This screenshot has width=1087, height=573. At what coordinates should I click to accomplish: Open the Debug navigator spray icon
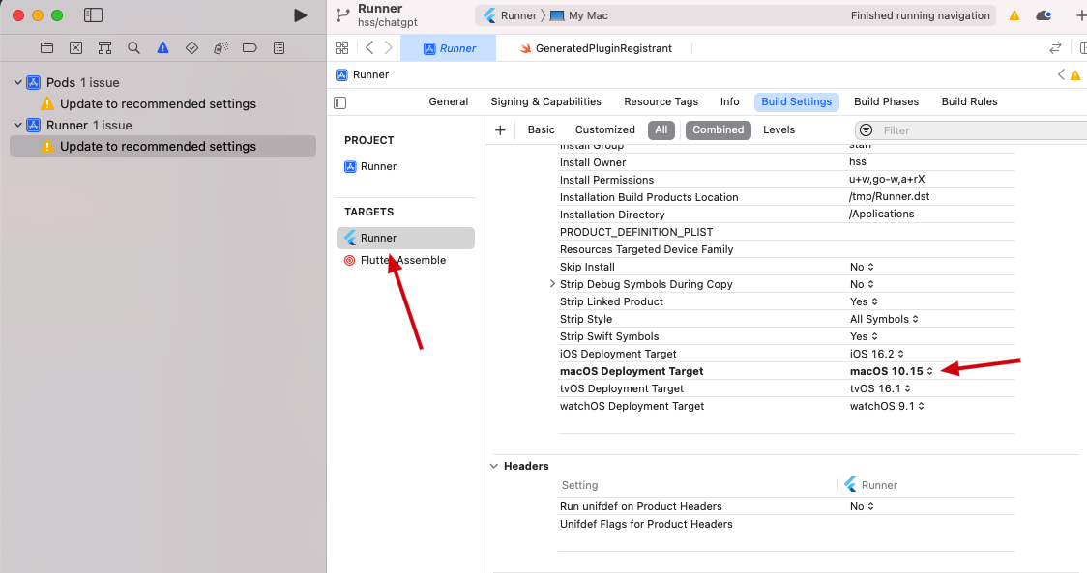[221, 47]
